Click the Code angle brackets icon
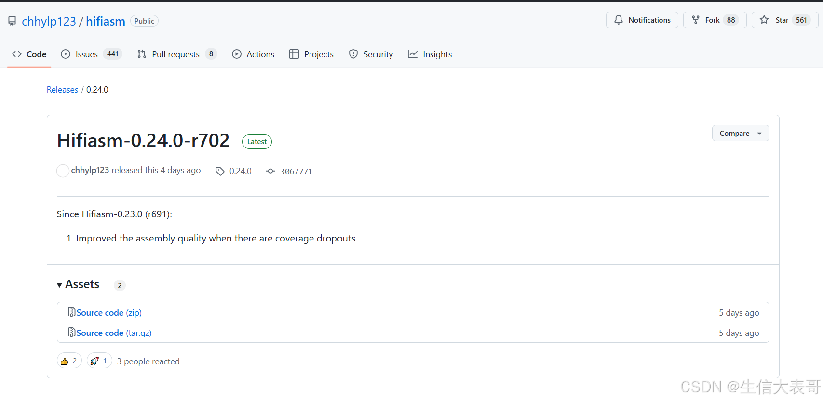 17,54
